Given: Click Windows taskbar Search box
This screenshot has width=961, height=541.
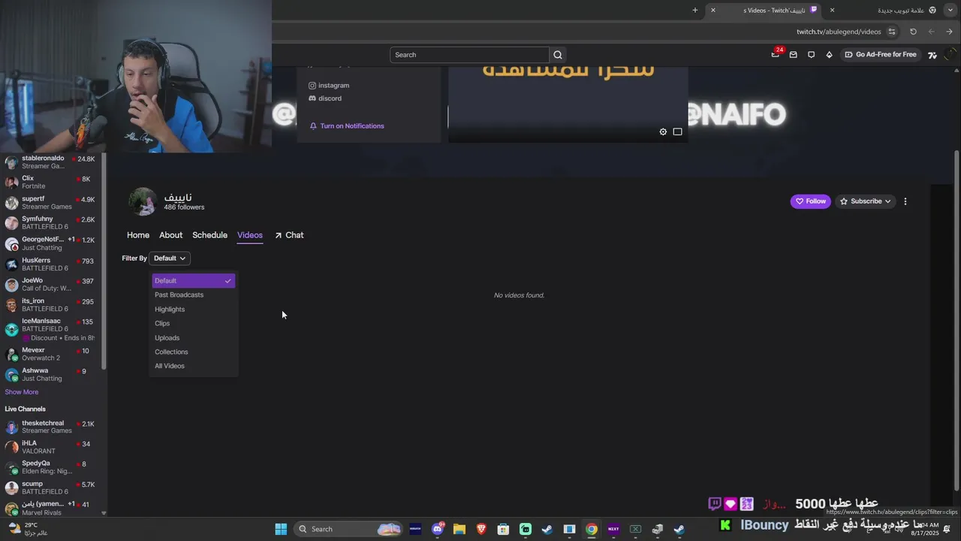Looking at the screenshot, I should (x=348, y=529).
